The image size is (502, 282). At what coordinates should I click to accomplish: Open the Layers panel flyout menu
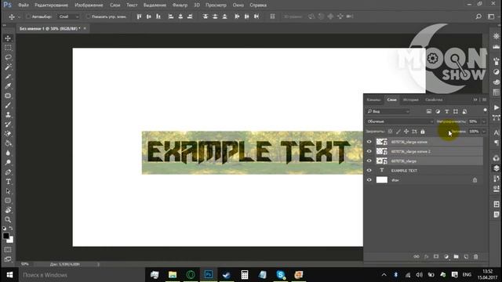[x=485, y=99]
